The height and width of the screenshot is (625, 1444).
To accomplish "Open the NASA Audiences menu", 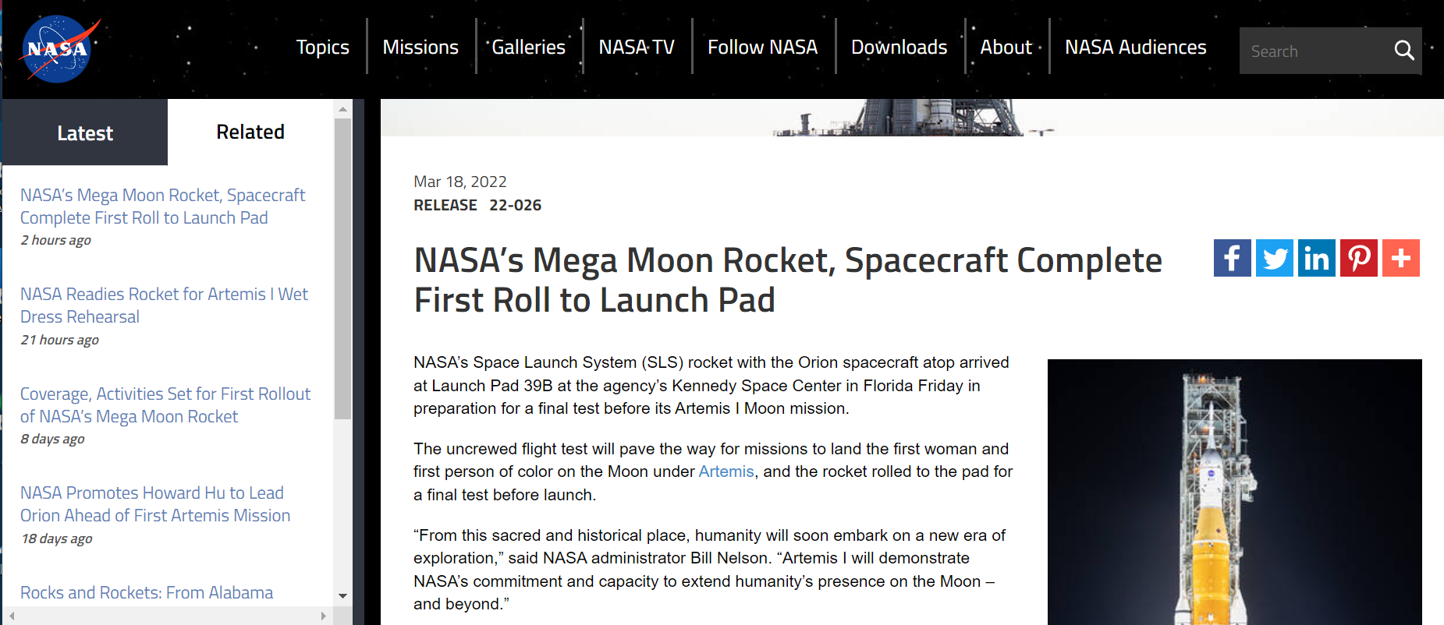I will point(1135,48).
